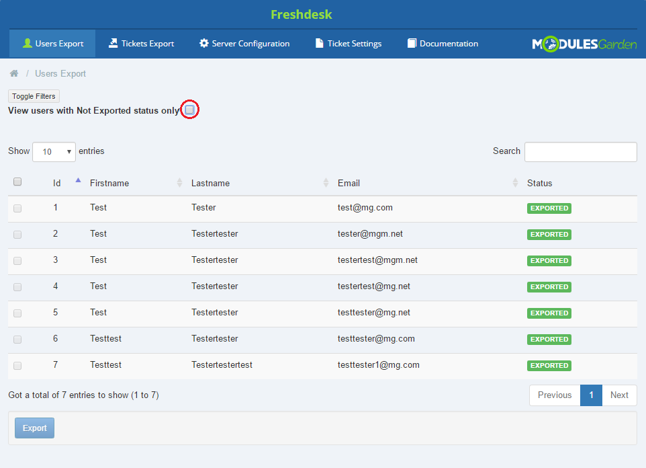Click the email test@mg.com
This screenshot has width=646, height=468.
(365, 208)
